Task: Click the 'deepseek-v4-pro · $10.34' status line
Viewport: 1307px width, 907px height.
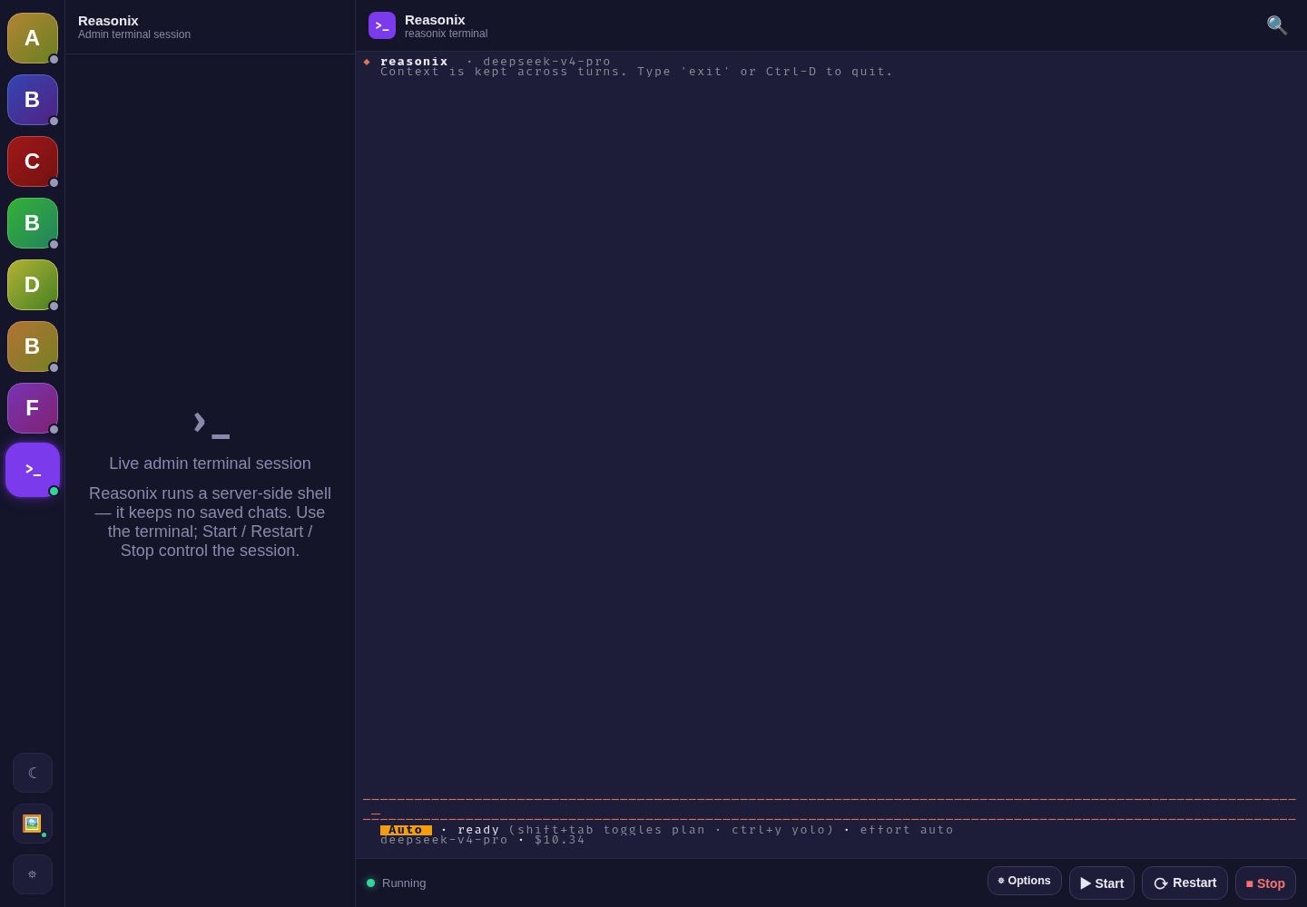Action: pos(483,840)
